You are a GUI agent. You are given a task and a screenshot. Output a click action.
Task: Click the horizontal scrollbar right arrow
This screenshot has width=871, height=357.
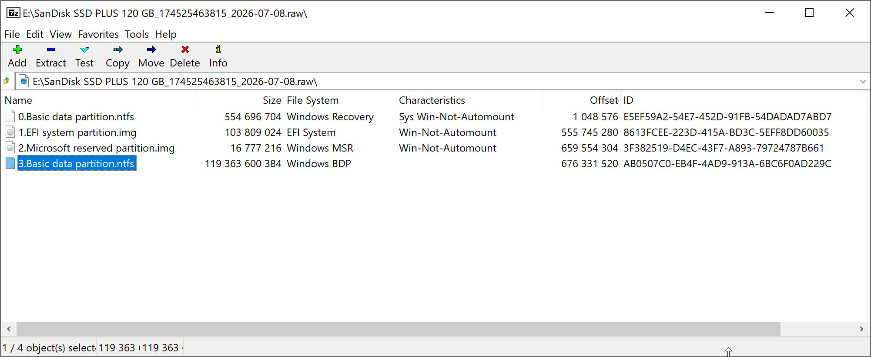point(861,329)
